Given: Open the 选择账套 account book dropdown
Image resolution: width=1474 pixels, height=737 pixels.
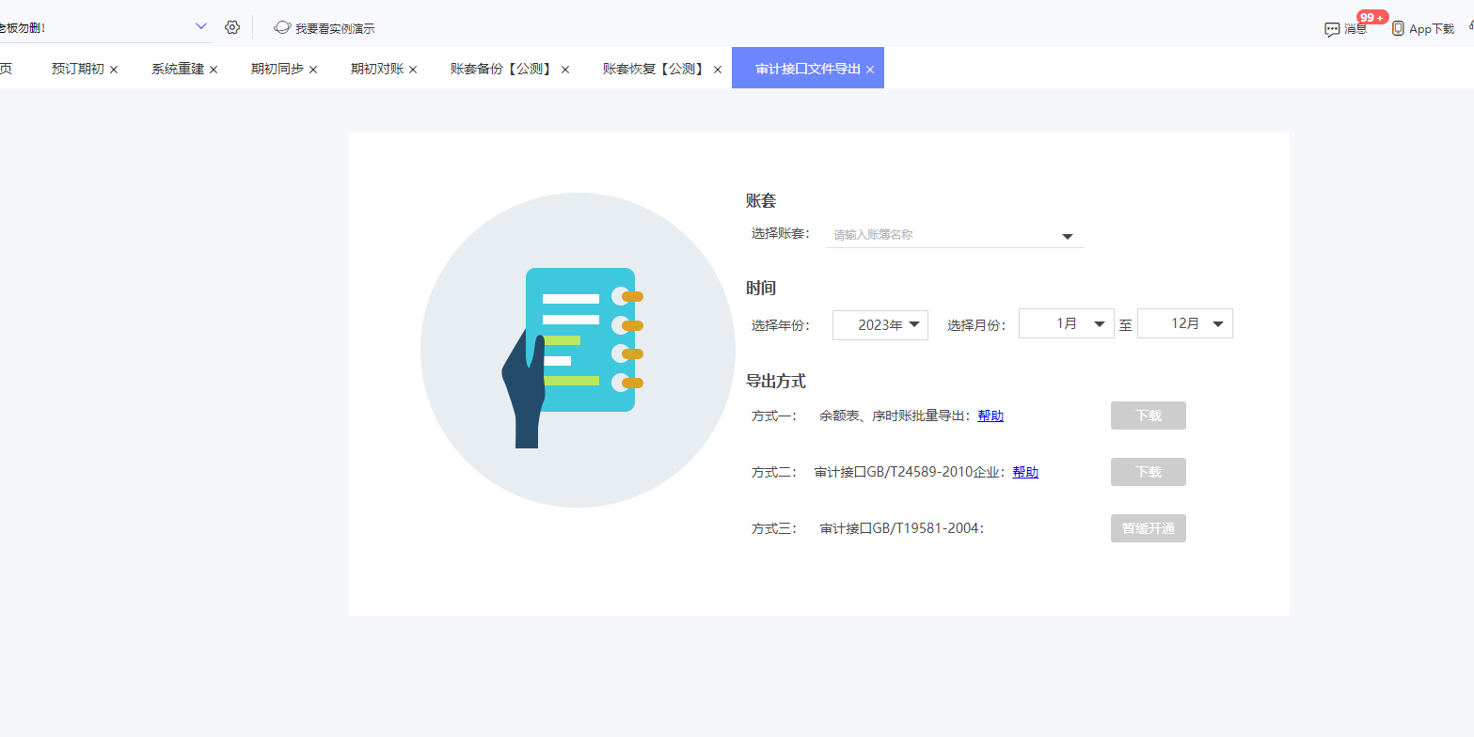Looking at the screenshot, I should [x=1067, y=235].
